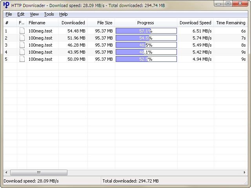Select file icon in row 4
This screenshot has width=251, height=188.
tap(22, 52)
